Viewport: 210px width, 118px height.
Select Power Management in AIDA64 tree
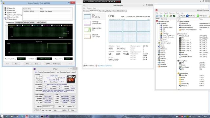click(x=168, y=35)
